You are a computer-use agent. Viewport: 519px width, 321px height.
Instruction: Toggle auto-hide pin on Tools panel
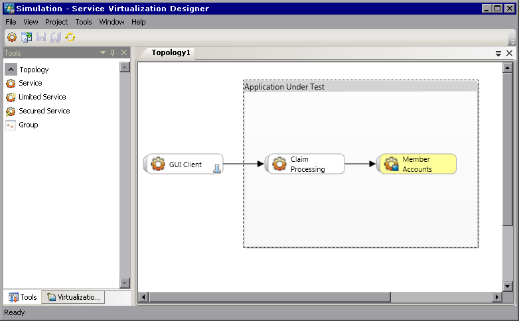click(113, 52)
